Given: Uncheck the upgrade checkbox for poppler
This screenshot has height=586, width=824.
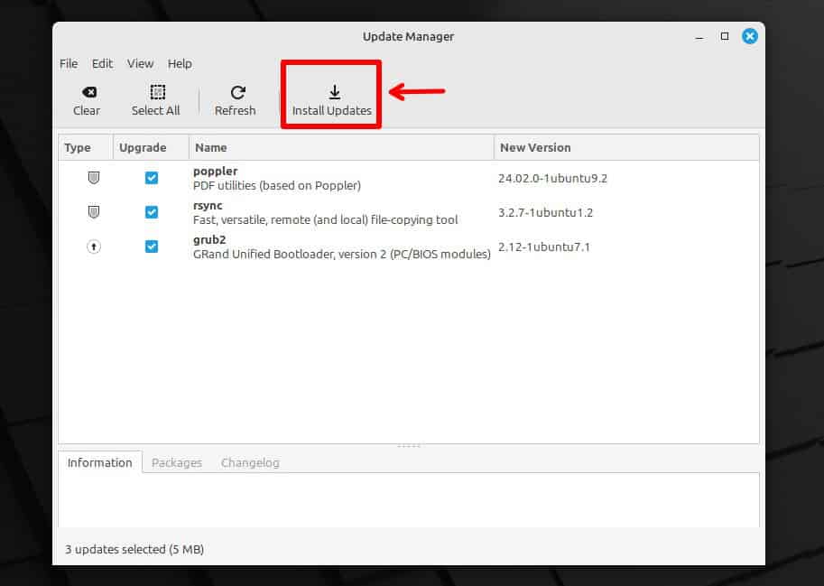Looking at the screenshot, I should pyautogui.click(x=152, y=178).
